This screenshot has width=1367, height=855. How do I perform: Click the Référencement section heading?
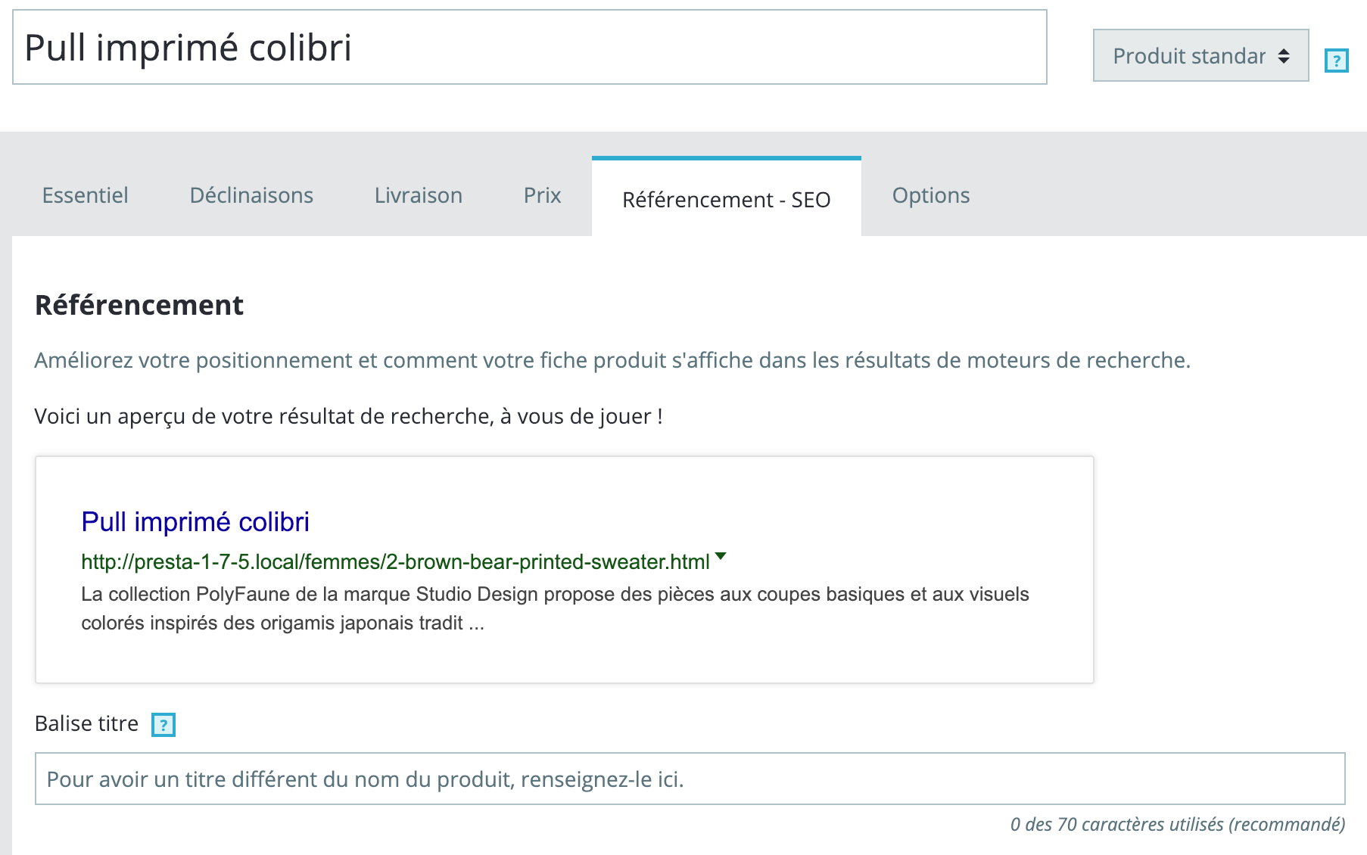(x=139, y=305)
